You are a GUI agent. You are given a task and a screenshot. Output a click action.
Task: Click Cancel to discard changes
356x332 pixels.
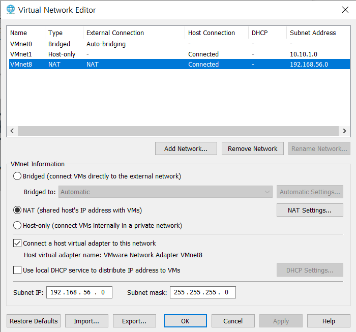(233, 321)
